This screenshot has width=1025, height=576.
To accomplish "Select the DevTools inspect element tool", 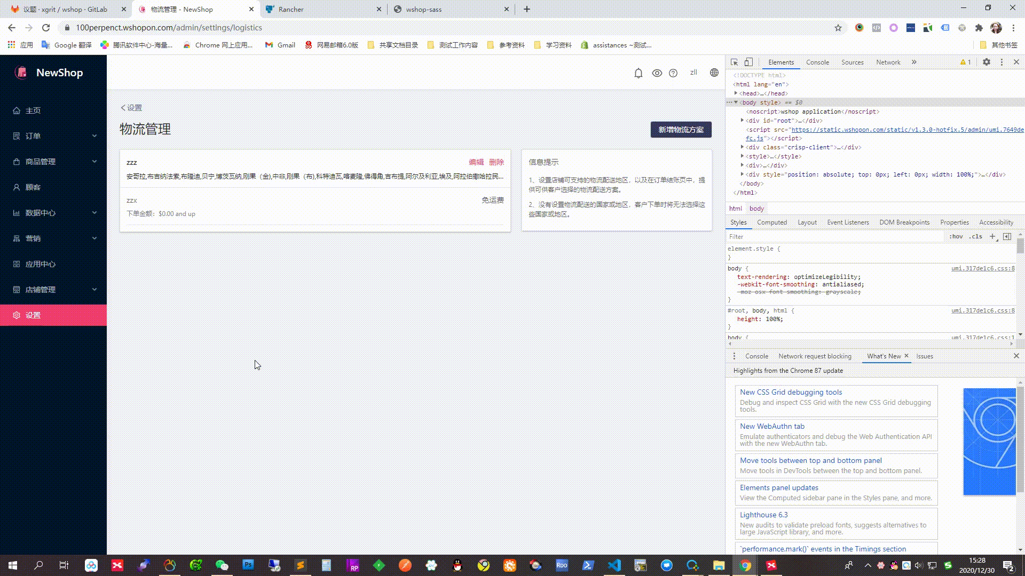I will [734, 62].
